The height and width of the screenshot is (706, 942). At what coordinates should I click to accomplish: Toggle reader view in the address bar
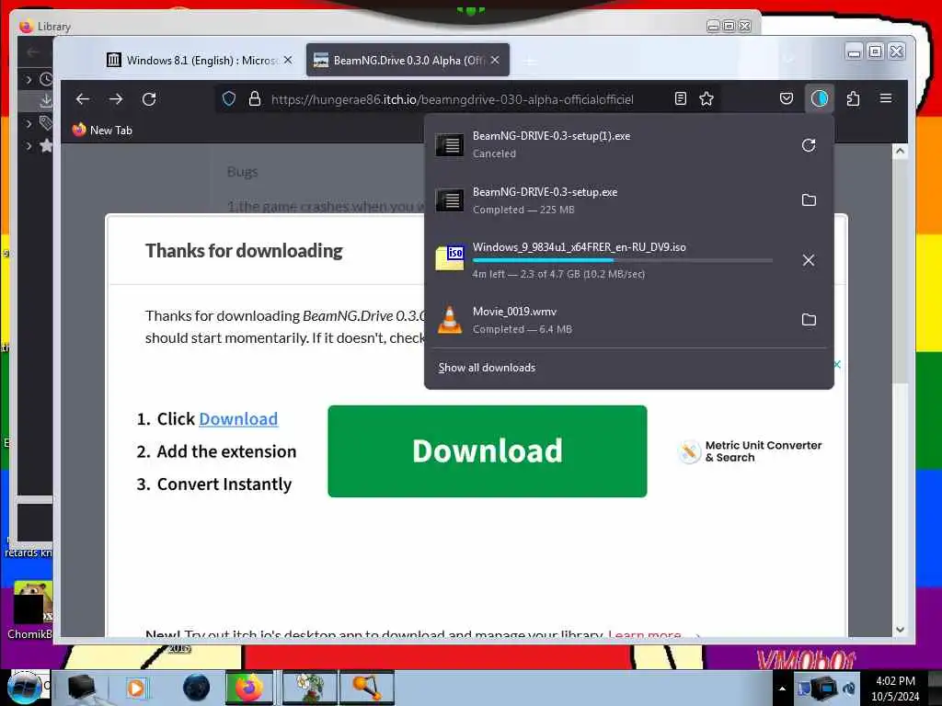coord(681,99)
